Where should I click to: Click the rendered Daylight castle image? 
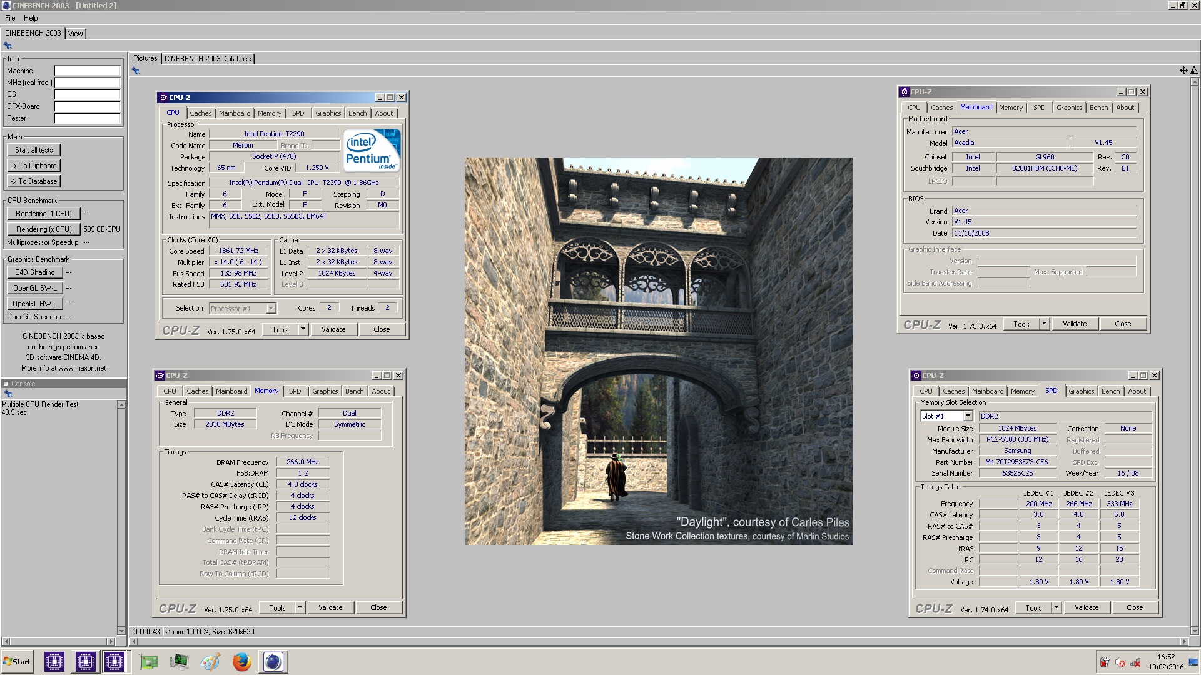point(658,351)
